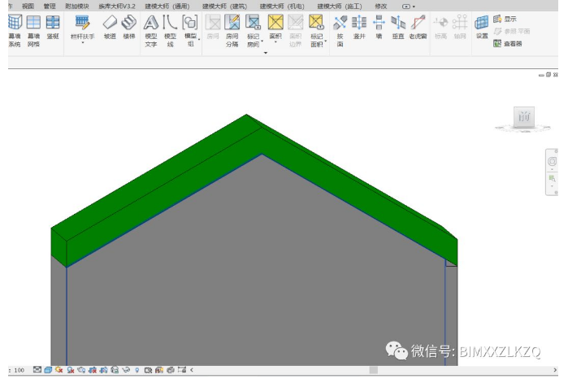This screenshot has height=379, width=568.
Task: Expand the Railing (栏杆扶手) dropdown
Action: [x=83, y=42]
